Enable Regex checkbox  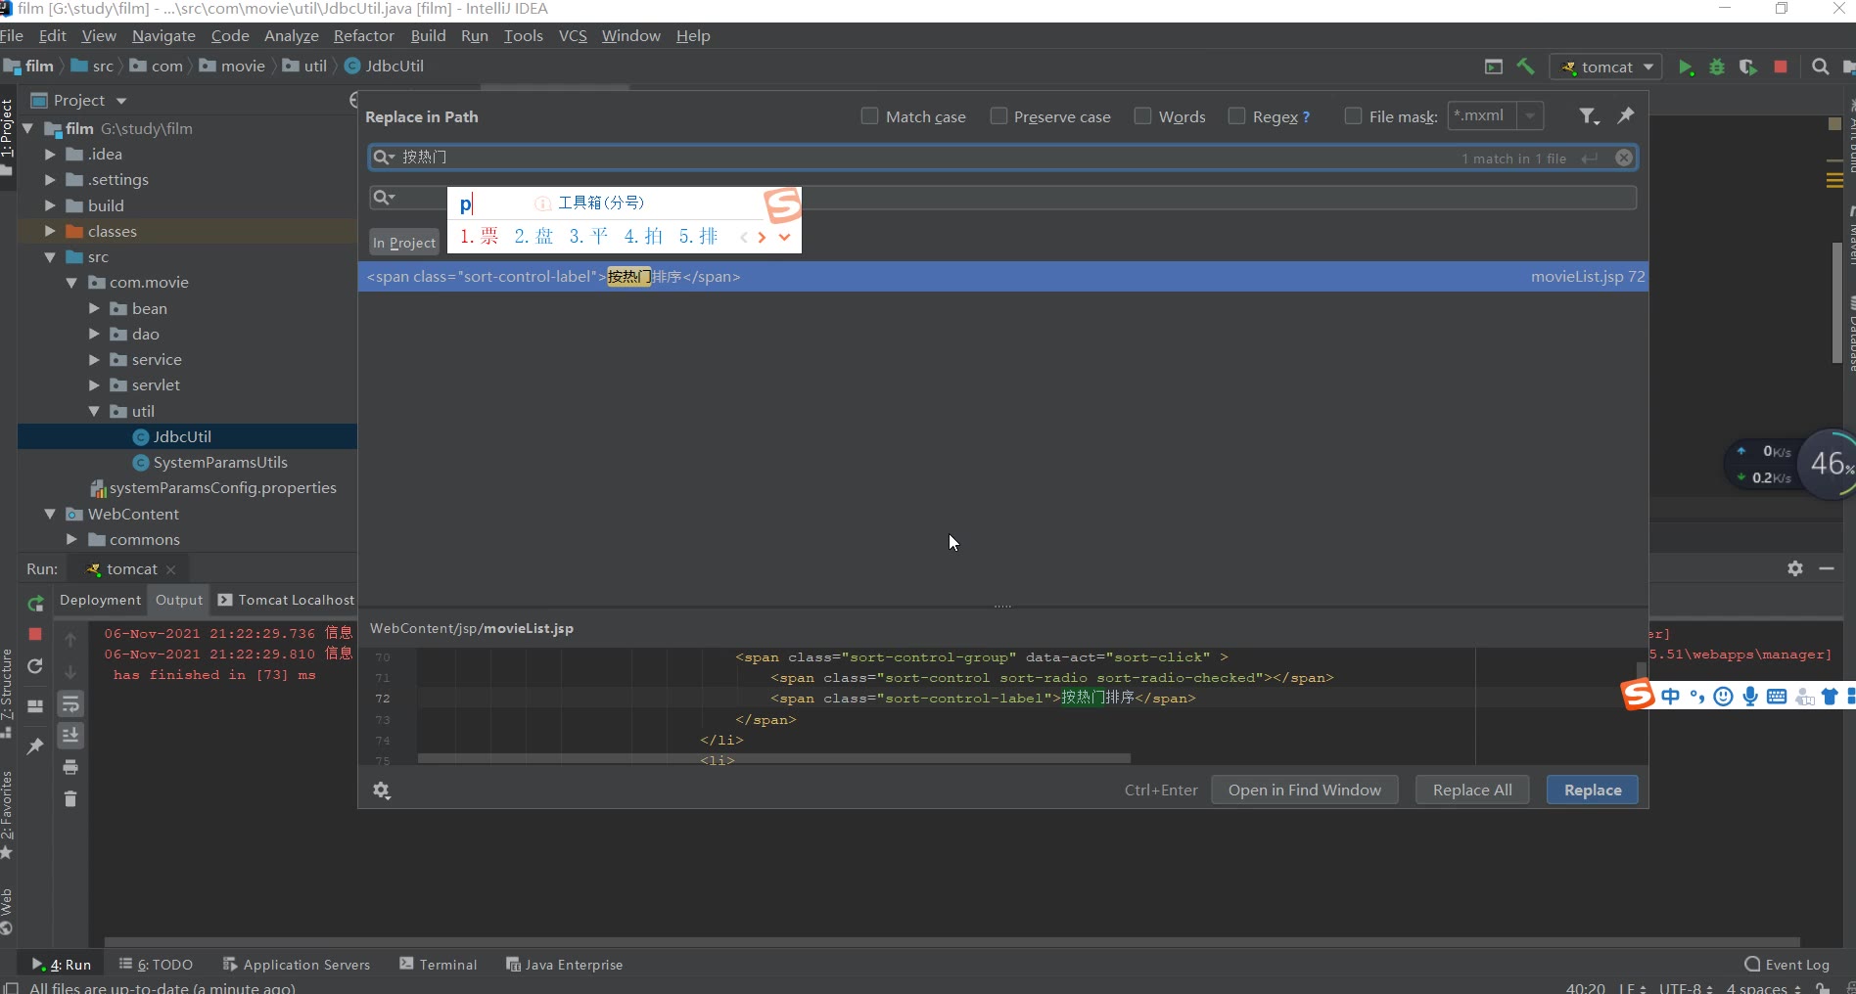coord(1236,116)
